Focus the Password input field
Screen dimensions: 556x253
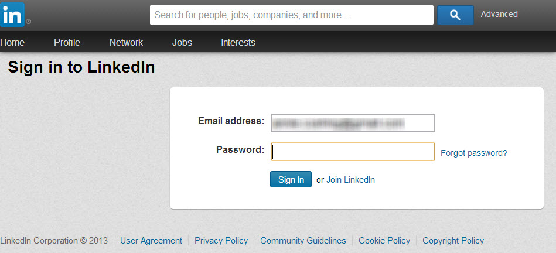click(x=352, y=152)
